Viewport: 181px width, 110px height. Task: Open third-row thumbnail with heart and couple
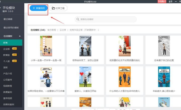[46, 102]
